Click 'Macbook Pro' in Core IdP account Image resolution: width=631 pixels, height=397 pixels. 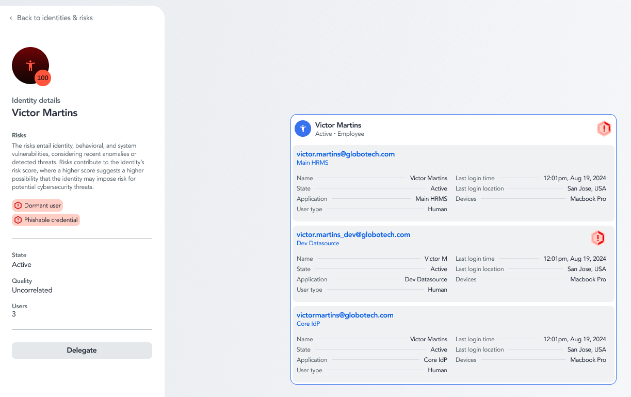click(588, 360)
